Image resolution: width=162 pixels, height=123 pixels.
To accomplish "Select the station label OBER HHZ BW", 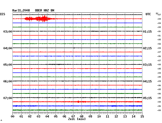I will click(45, 10).
